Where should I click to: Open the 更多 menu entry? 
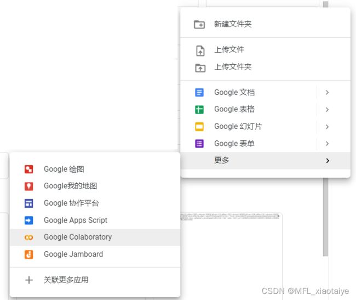pos(266,161)
